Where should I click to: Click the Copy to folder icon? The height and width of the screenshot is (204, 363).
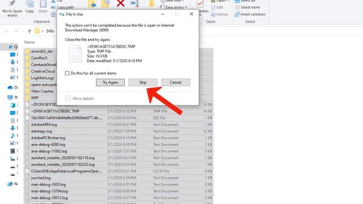pos(105,3)
